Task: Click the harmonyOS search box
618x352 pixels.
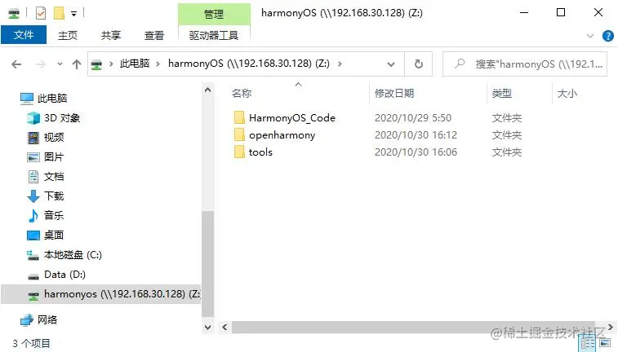Action: click(x=525, y=64)
